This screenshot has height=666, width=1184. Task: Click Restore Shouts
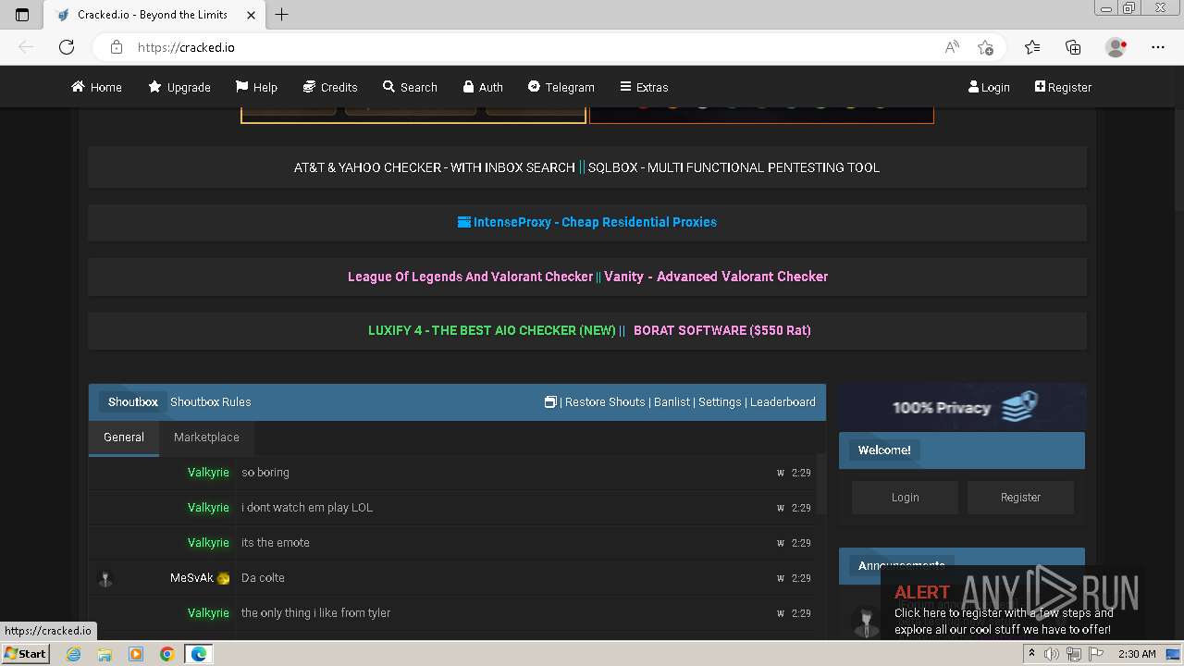click(605, 401)
